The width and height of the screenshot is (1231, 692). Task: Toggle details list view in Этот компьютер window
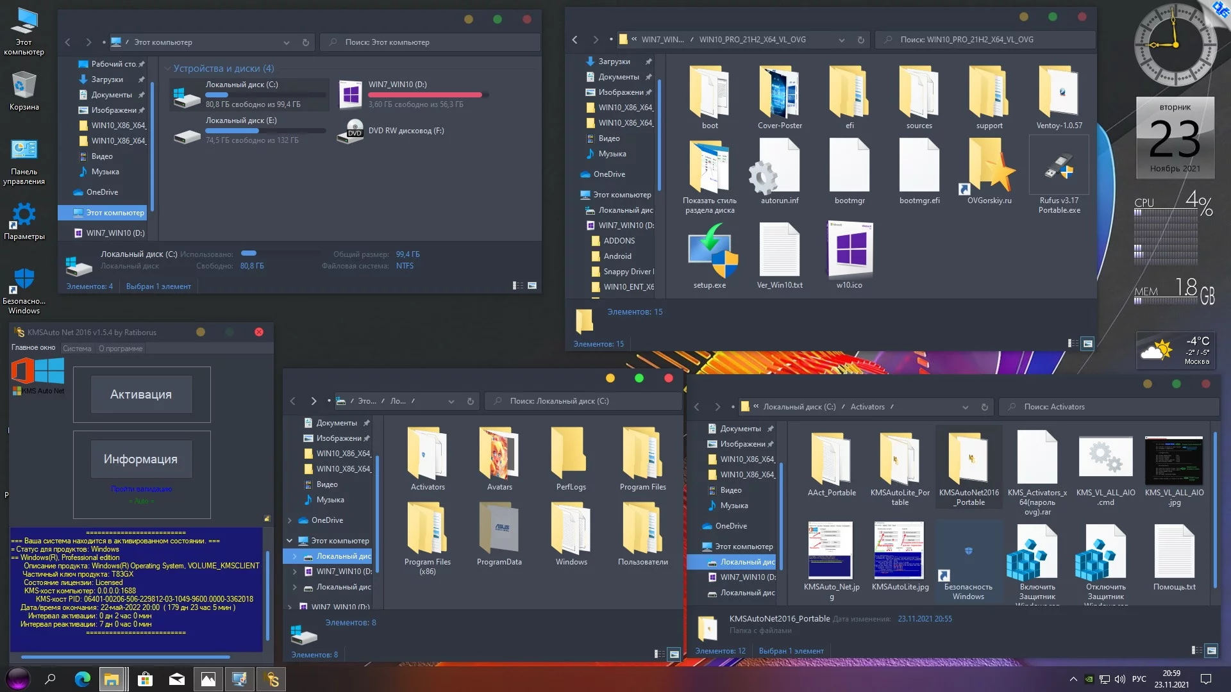517,286
